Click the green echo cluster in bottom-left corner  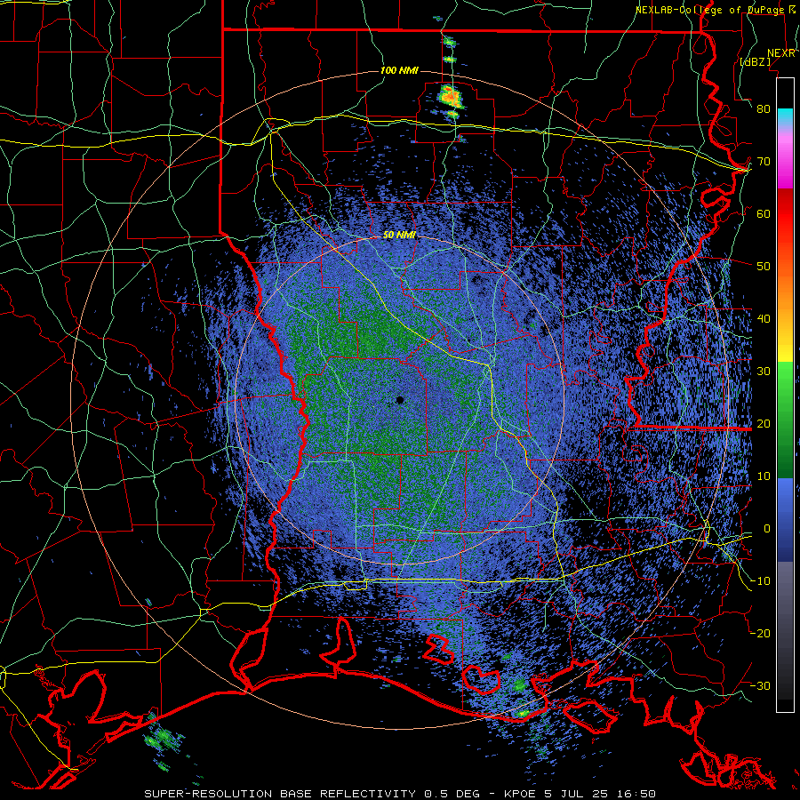click(x=163, y=739)
